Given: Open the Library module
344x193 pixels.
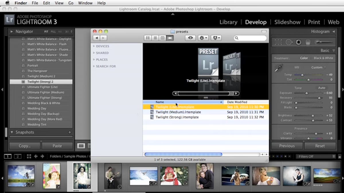Looking at the screenshot, I should (x=228, y=22).
